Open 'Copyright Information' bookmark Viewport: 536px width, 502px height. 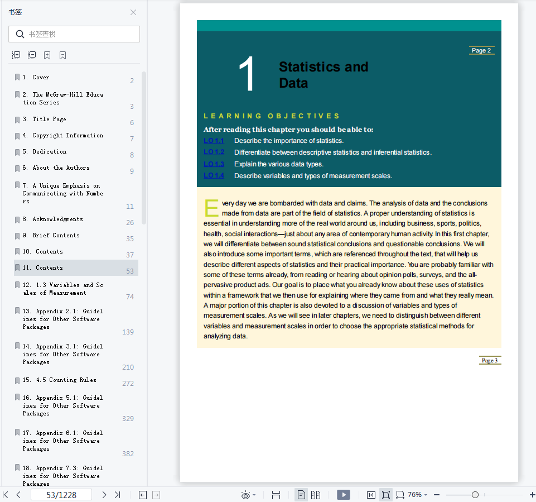[75, 136]
